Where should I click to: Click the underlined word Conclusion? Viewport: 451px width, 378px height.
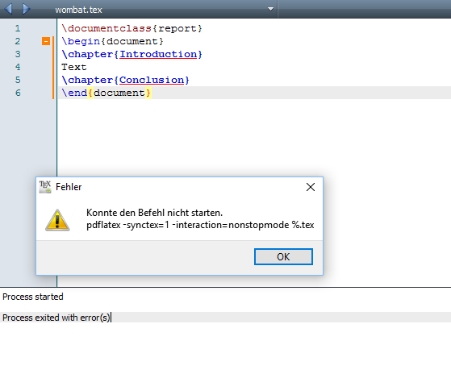tap(152, 80)
